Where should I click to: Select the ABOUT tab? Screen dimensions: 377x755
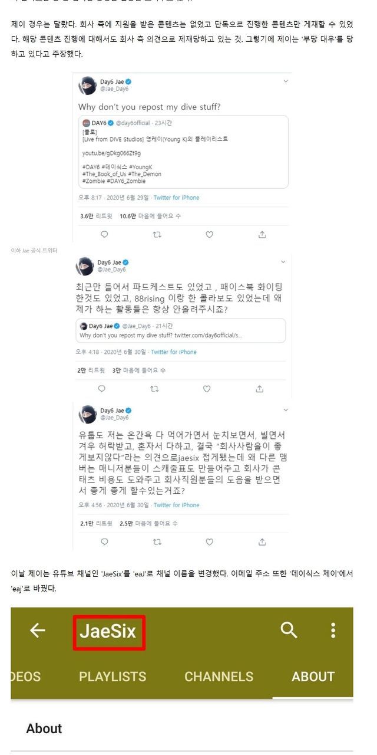pos(313,677)
